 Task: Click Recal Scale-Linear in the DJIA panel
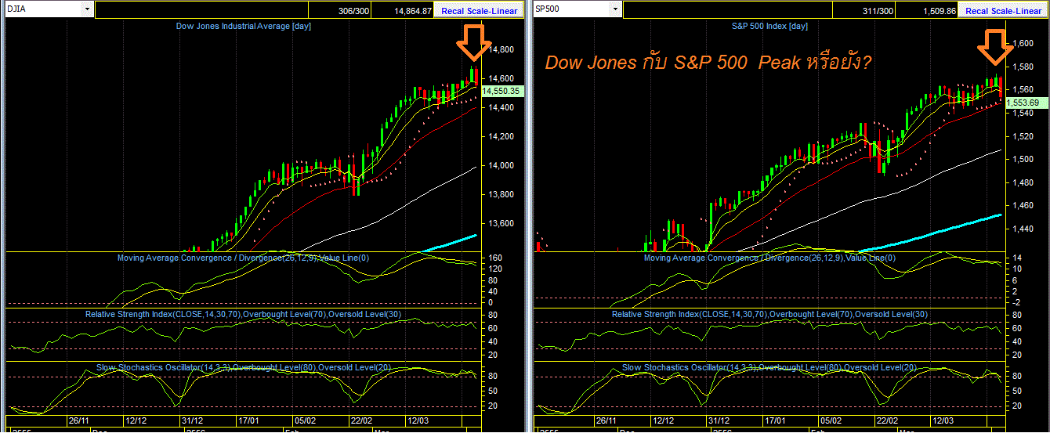(480, 11)
